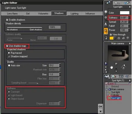Viewport: 132px width, 114px height.
Task: Click the Sun light icon in tree
Action: (109, 92)
